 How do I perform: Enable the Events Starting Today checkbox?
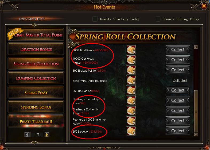(x=95, y=19)
